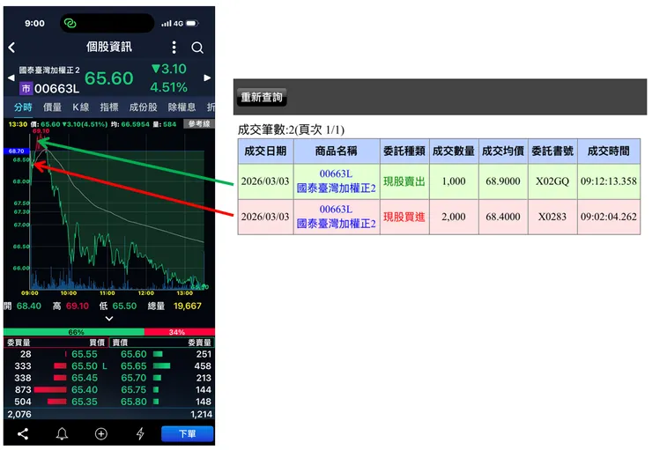The width and height of the screenshot is (652, 450).
Task: Select the K線 tab
Action: [81, 107]
